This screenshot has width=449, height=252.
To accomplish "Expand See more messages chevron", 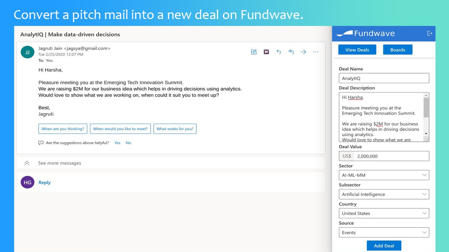I will coord(27,163).
